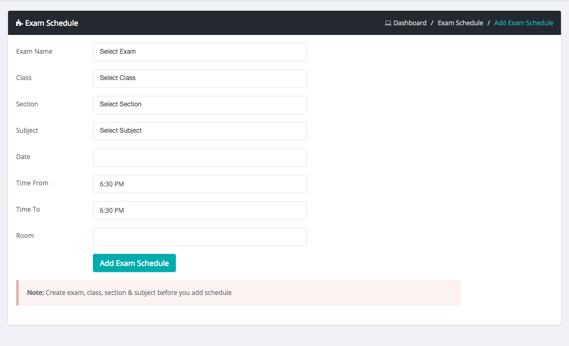
Task: Click the laptop icon beside Dashboard
Action: [388, 23]
